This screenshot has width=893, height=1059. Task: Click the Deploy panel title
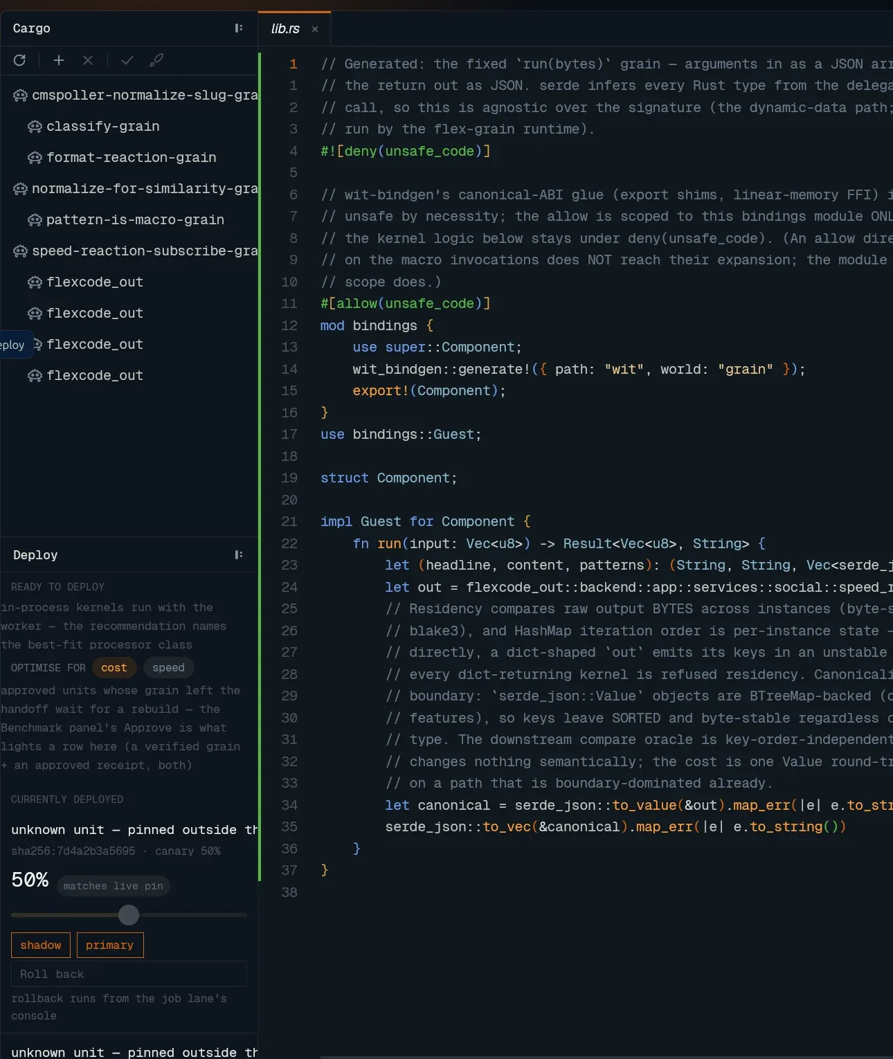[x=35, y=555]
